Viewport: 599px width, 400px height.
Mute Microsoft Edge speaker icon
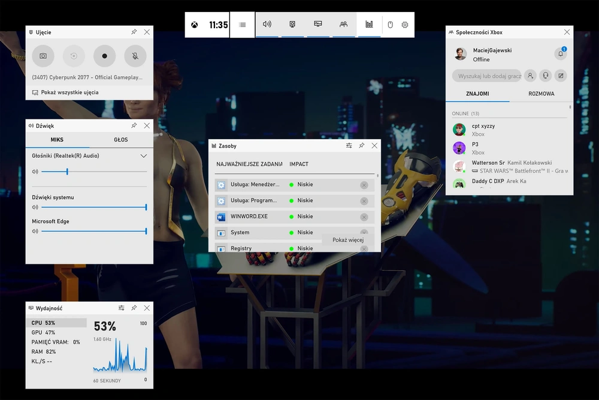(35, 231)
